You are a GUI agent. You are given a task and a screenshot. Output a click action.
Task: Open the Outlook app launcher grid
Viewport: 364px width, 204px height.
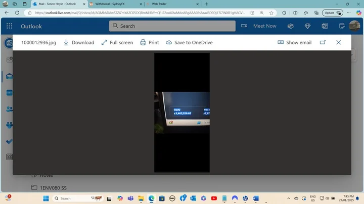click(9, 26)
